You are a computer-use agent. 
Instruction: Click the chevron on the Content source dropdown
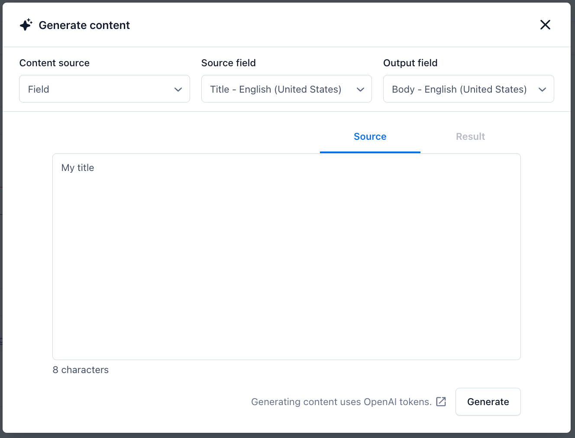click(x=178, y=90)
